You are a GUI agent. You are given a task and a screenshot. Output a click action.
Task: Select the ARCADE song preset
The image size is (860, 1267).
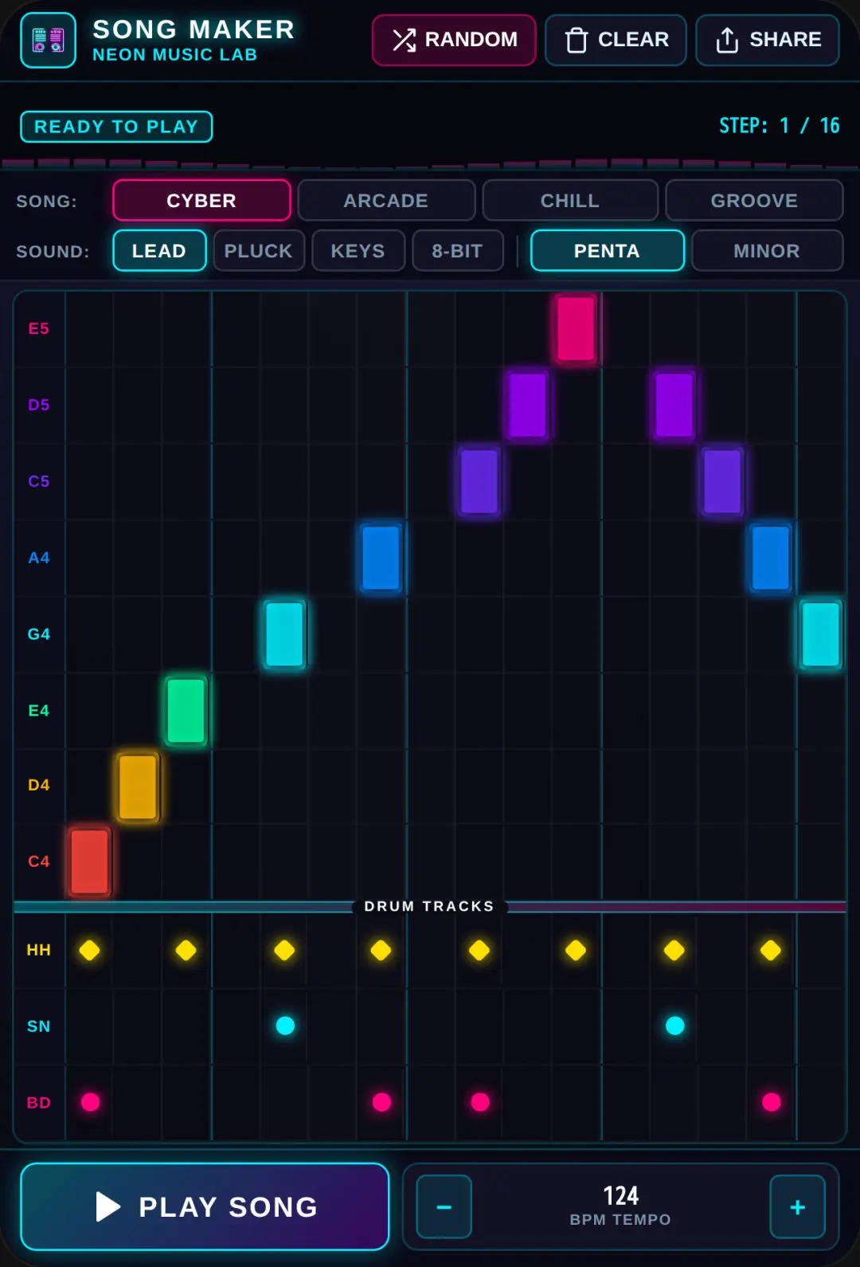[386, 200]
